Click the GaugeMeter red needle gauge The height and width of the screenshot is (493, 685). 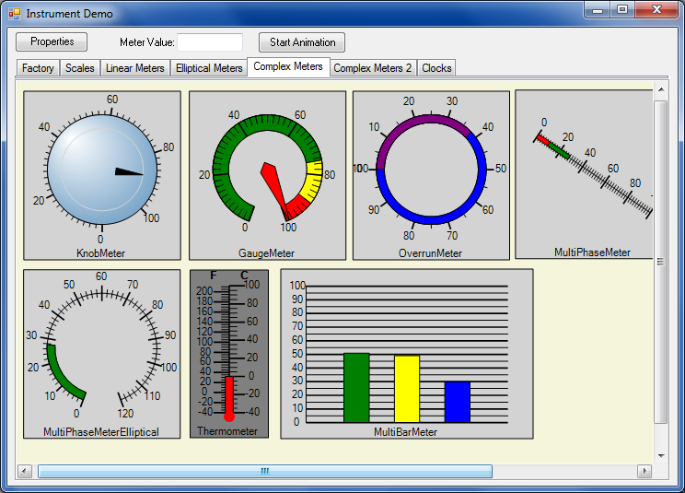tap(267, 171)
